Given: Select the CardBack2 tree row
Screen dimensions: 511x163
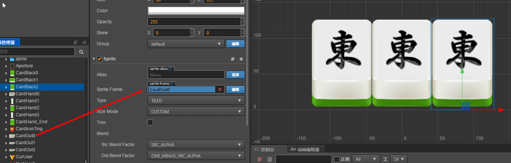Looking at the screenshot, I should click(42, 87).
